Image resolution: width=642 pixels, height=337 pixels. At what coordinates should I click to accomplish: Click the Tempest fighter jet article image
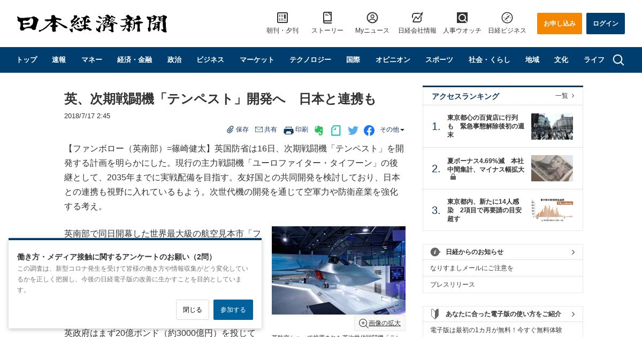(x=339, y=270)
